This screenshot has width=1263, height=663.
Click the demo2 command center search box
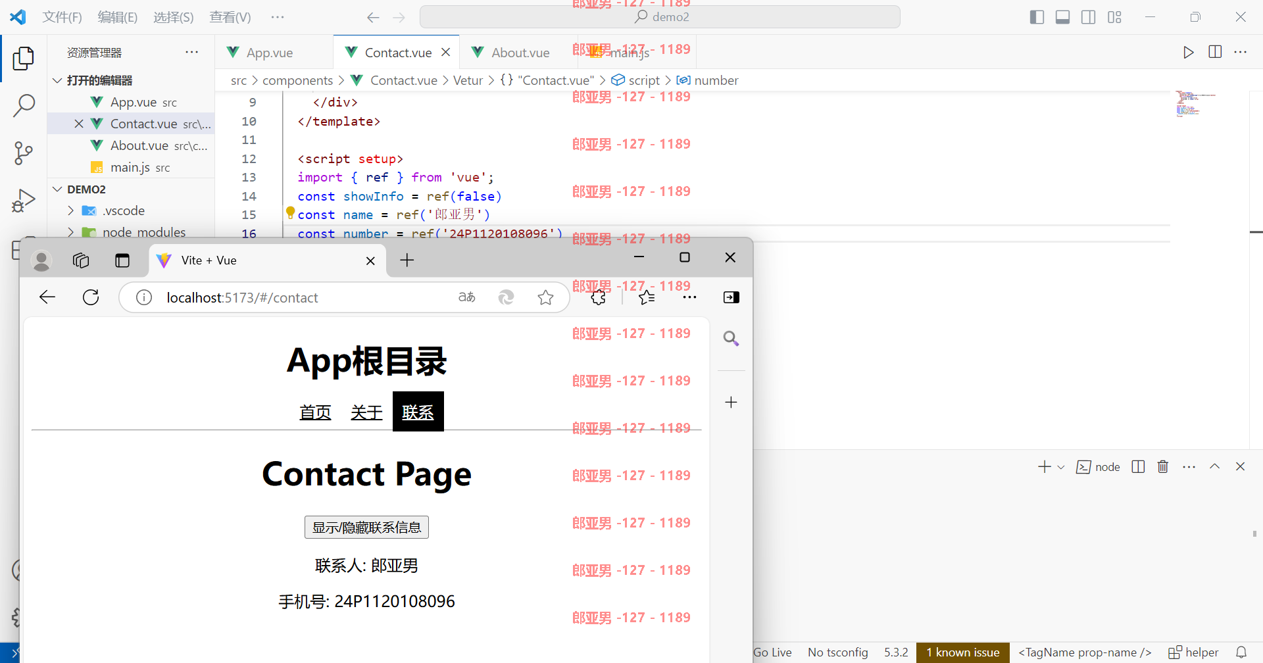click(660, 17)
